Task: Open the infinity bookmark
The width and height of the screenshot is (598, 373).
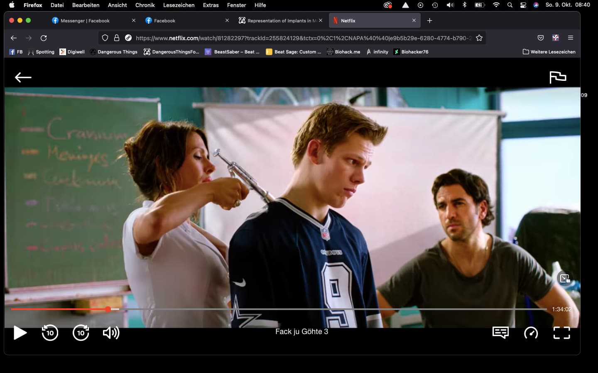Action: pyautogui.click(x=377, y=52)
